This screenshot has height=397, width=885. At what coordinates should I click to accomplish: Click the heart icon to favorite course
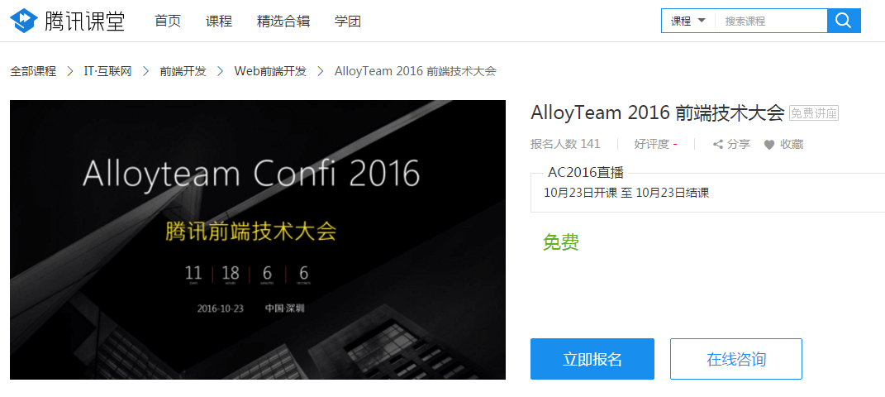769,145
